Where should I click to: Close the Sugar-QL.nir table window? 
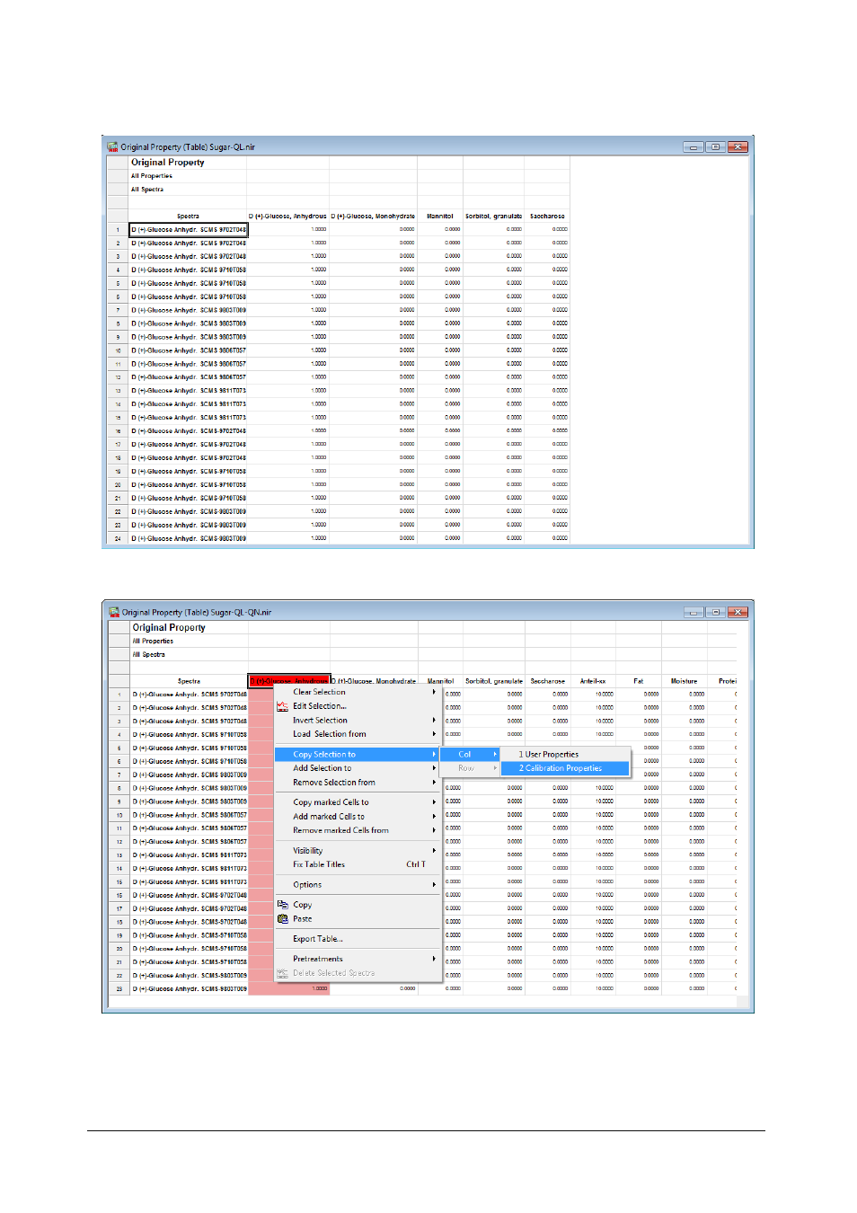click(738, 146)
